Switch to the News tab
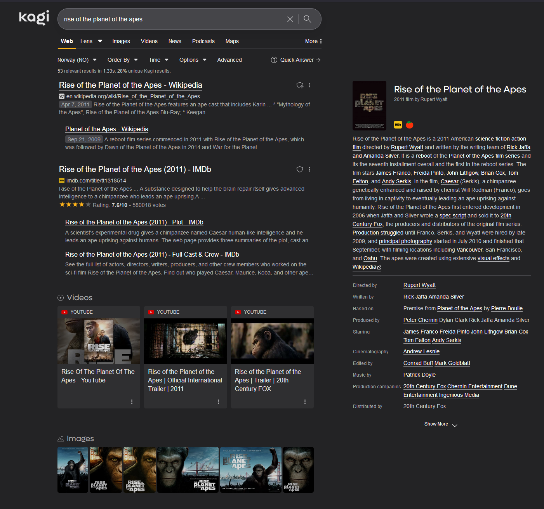The width and height of the screenshot is (544, 509). [x=175, y=41]
